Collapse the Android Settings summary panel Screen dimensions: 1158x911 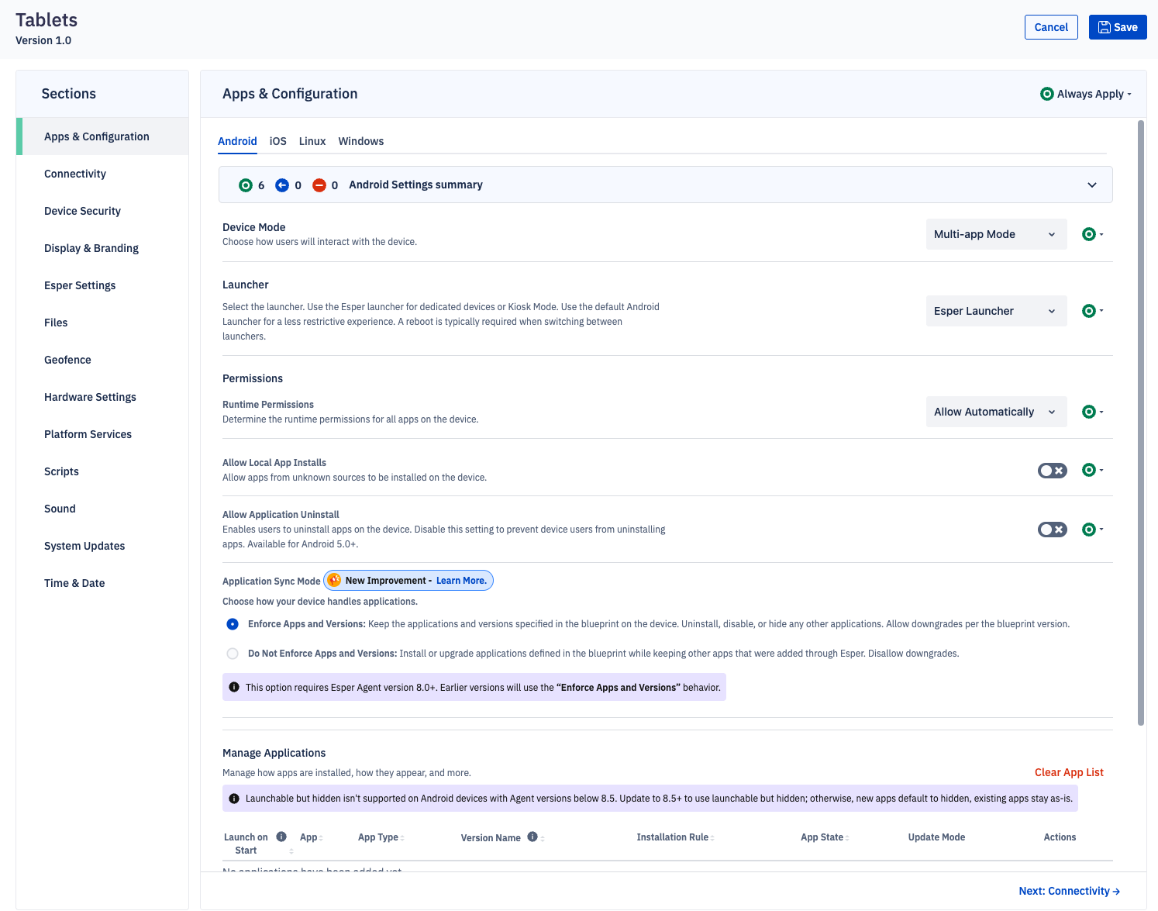click(x=1092, y=185)
